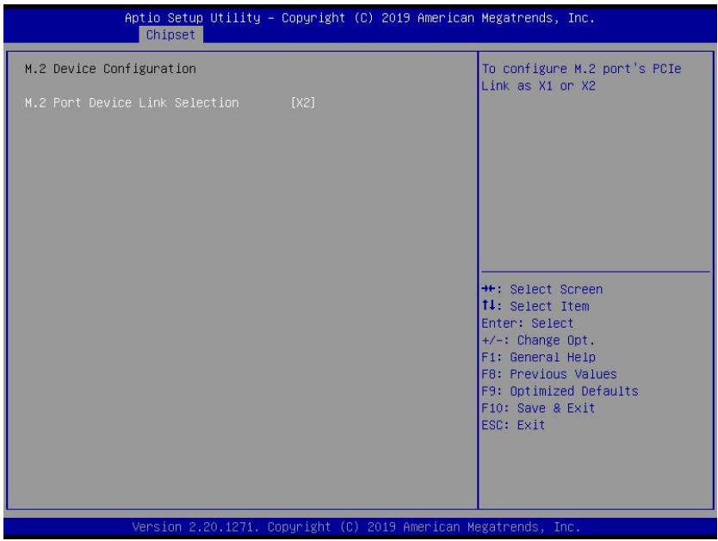This screenshot has width=718, height=541.
Task: Click the left-right arrows Select Screen icon
Action: (x=489, y=289)
